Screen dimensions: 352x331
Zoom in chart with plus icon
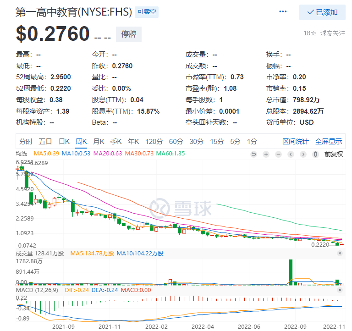(266, 154)
